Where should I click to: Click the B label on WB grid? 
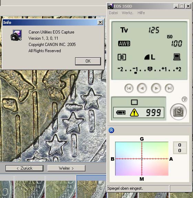click(112, 159)
